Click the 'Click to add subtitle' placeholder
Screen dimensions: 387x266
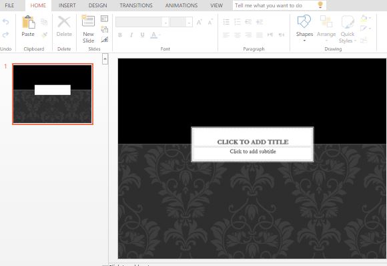[x=253, y=152]
